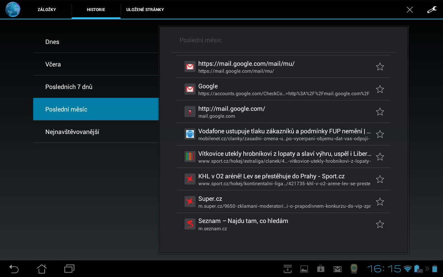Screen dimensions: 443x277
Task: Tap the Back navigation icon
Action: (13, 269)
